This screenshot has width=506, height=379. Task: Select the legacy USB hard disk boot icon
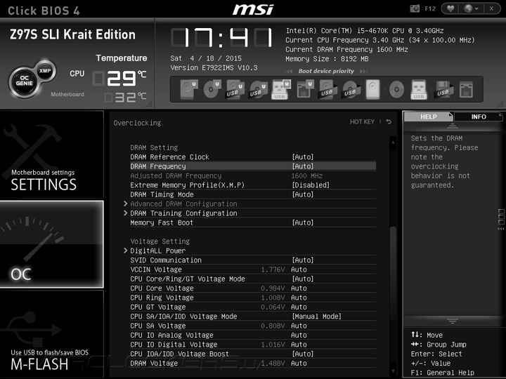(x=328, y=89)
